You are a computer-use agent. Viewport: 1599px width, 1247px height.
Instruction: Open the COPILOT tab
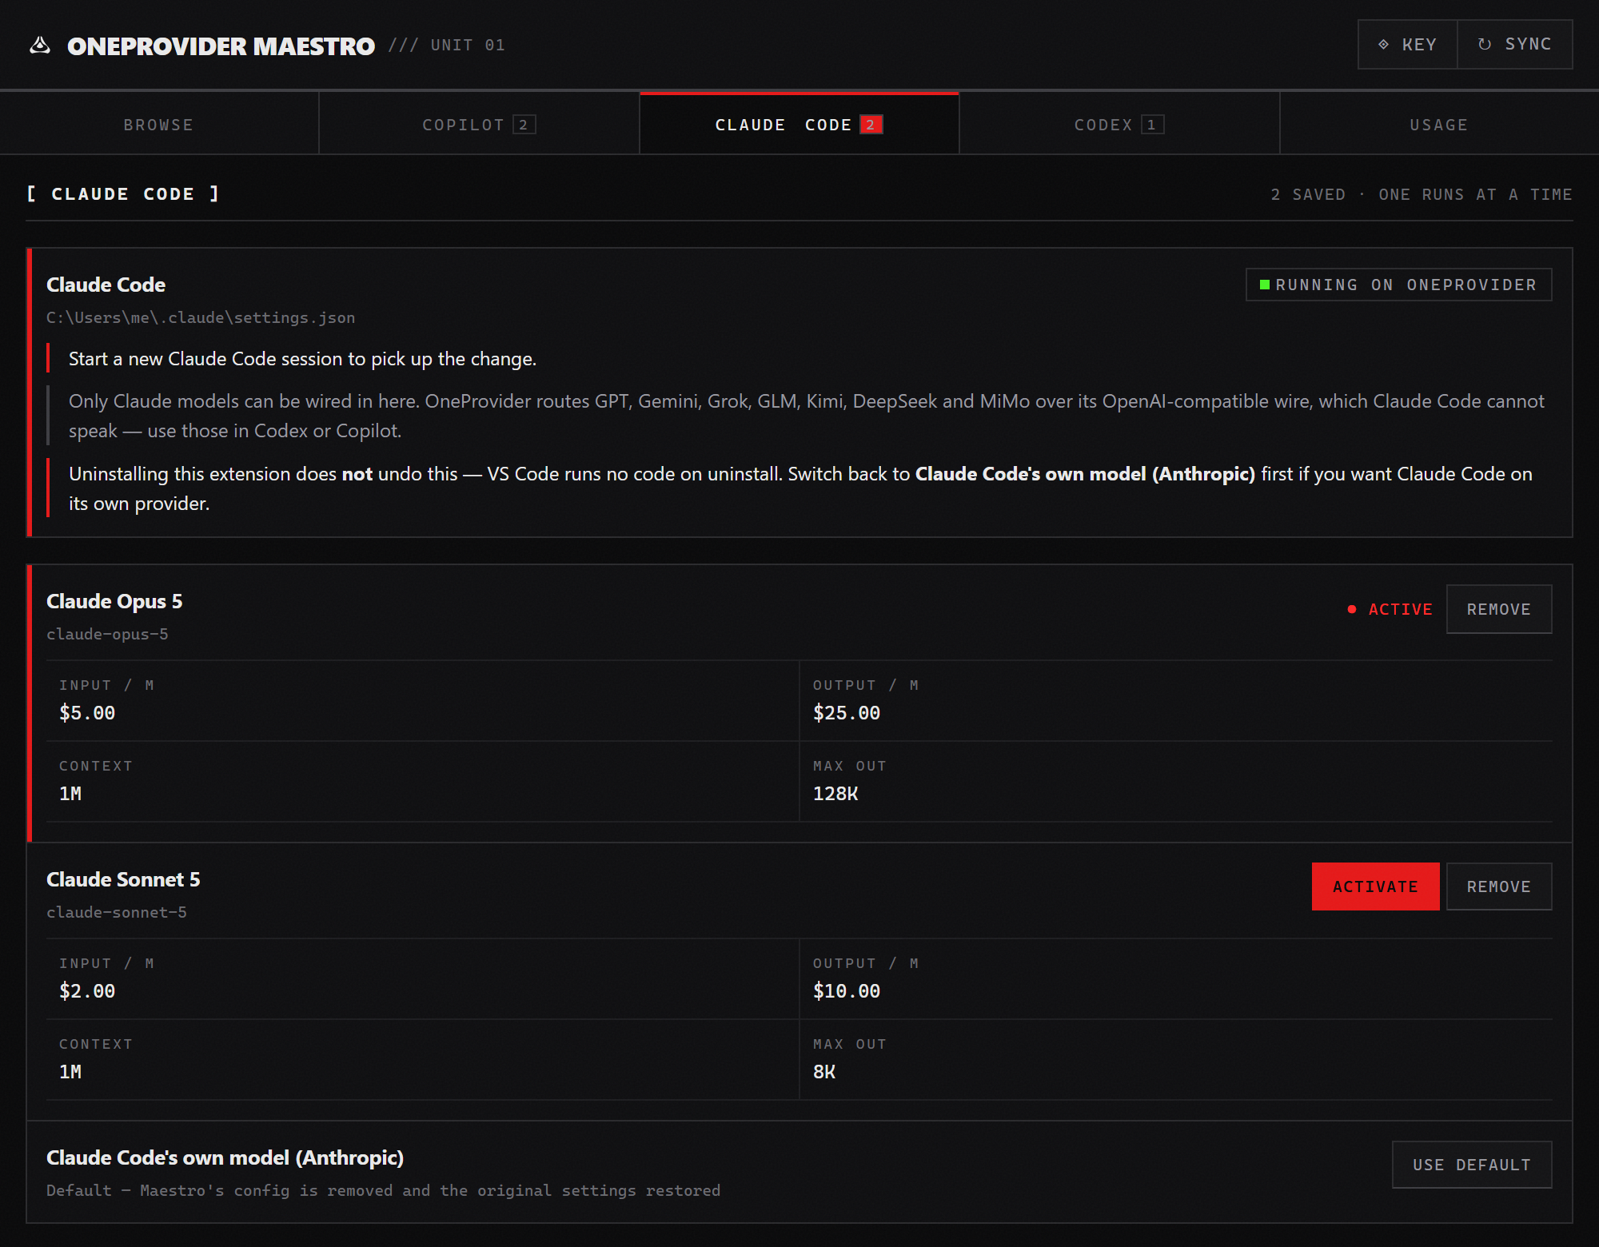pos(479,125)
